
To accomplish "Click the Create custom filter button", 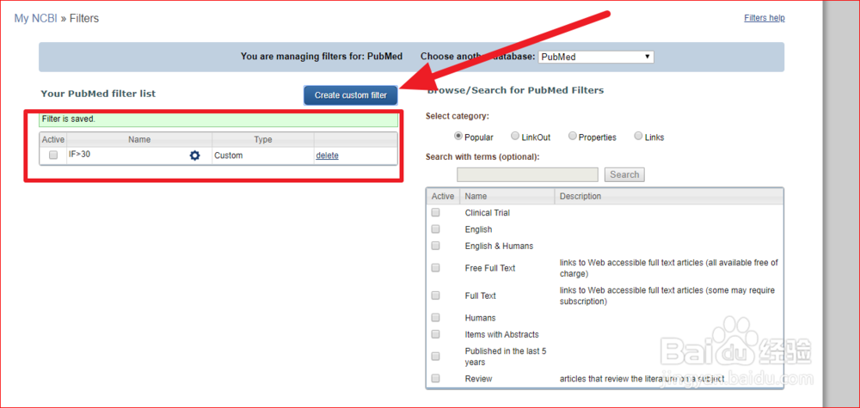I will (x=351, y=95).
